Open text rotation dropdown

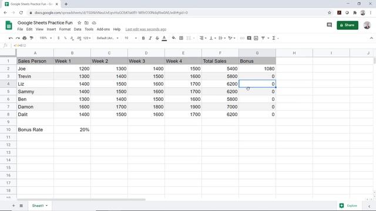click(231, 38)
